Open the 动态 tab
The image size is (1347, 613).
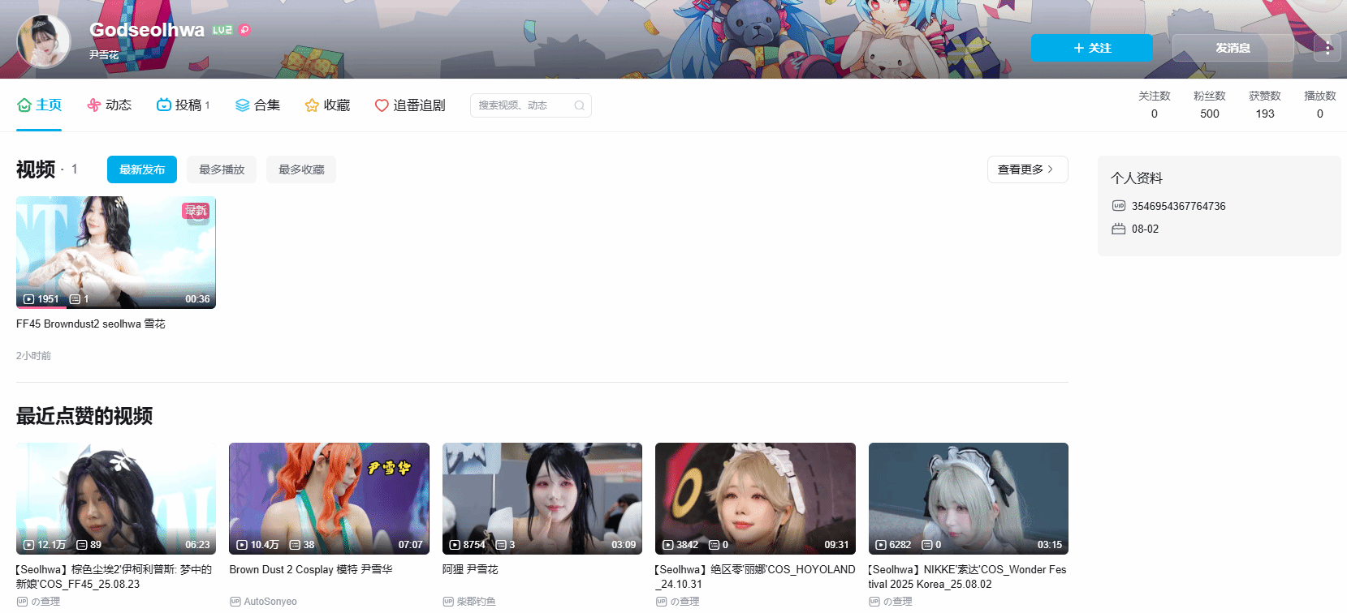pyautogui.click(x=109, y=105)
